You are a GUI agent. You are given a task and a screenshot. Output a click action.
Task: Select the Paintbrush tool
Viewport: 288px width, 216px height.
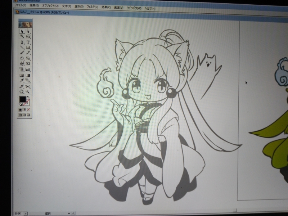point(22,53)
